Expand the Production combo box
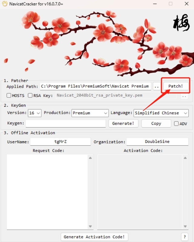The width and height of the screenshot is (194, 242). [x=90, y=113]
